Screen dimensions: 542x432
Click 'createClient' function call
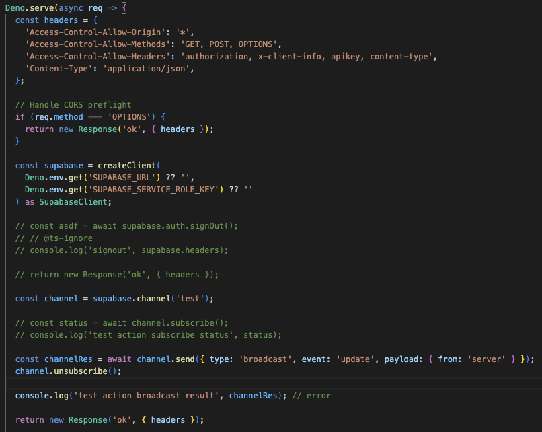126,166
